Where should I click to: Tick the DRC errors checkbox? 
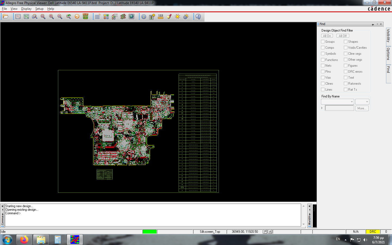tap(346, 72)
